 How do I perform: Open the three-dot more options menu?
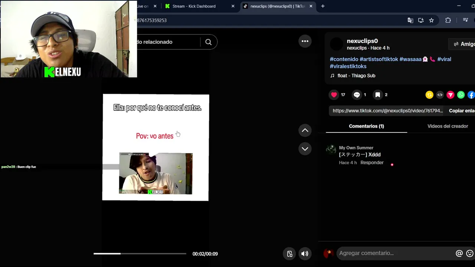(x=305, y=41)
